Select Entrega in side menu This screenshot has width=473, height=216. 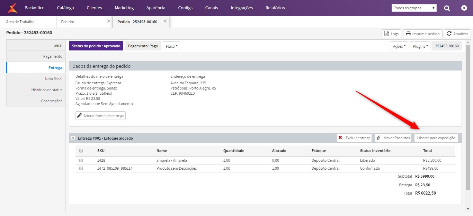tap(36, 68)
